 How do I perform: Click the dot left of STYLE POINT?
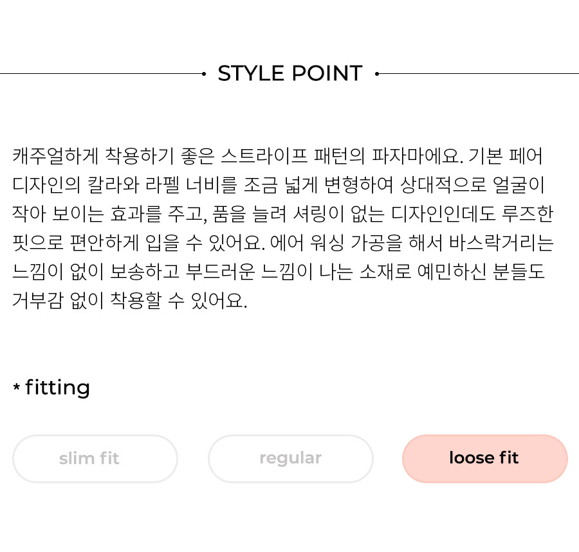[x=204, y=74]
